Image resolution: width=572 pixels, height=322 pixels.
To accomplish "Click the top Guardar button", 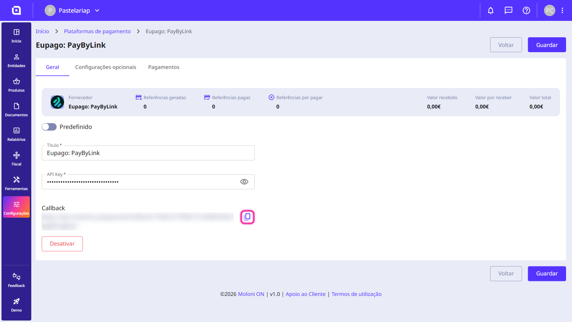I will (x=547, y=45).
